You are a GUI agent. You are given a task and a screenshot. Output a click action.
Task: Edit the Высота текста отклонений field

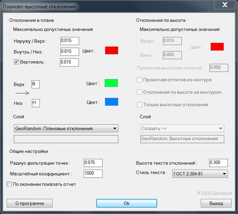coord(218,163)
